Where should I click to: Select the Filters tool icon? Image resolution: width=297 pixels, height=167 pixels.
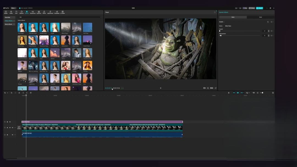(44, 12)
